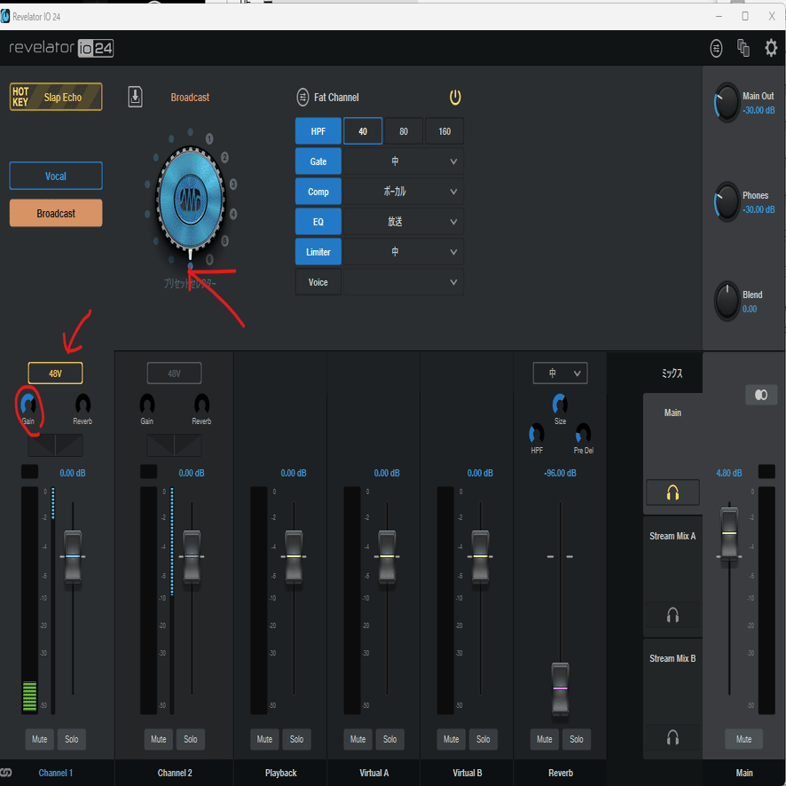The image size is (786, 786).
Task: Click the Reverb channel fader handle
Action: pyautogui.click(x=560, y=688)
